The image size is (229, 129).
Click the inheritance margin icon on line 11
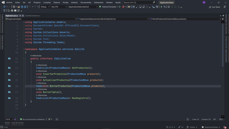tap(9, 58)
